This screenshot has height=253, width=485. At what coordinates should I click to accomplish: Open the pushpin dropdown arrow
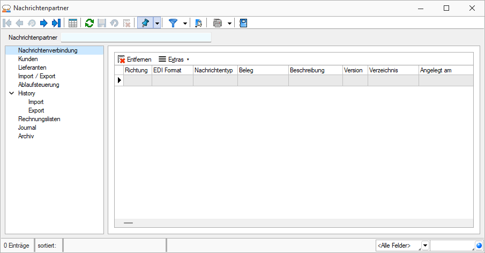click(x=157, y=23)
